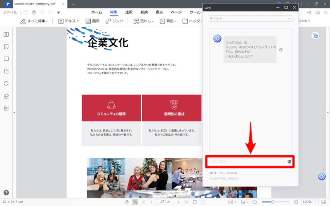Open the ページ tab
Screen dimensions: 330x206
point(176,12)
